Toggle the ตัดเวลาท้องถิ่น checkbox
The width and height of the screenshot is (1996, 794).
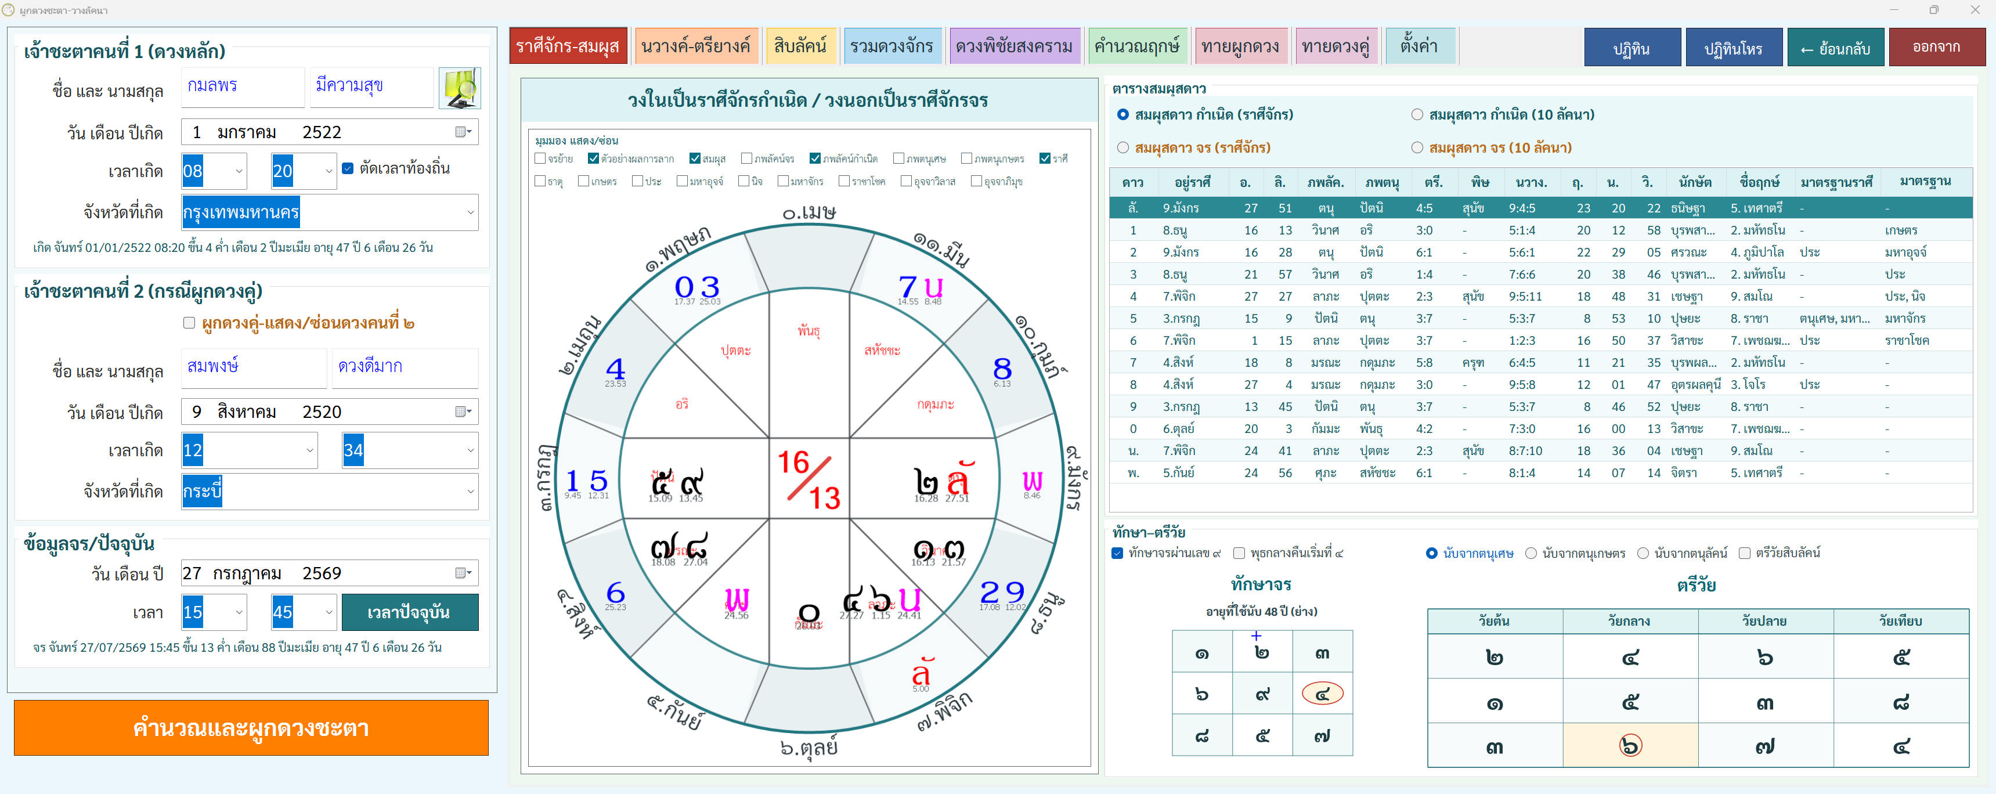(348, 168)
